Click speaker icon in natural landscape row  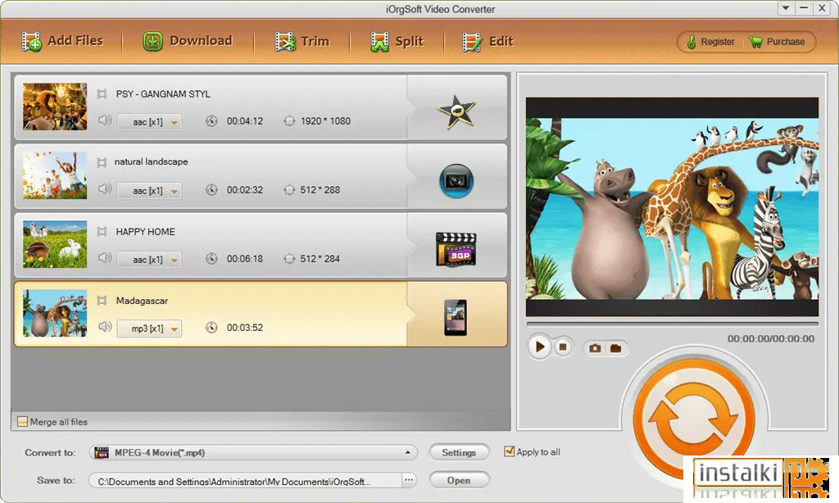[105, 188]
